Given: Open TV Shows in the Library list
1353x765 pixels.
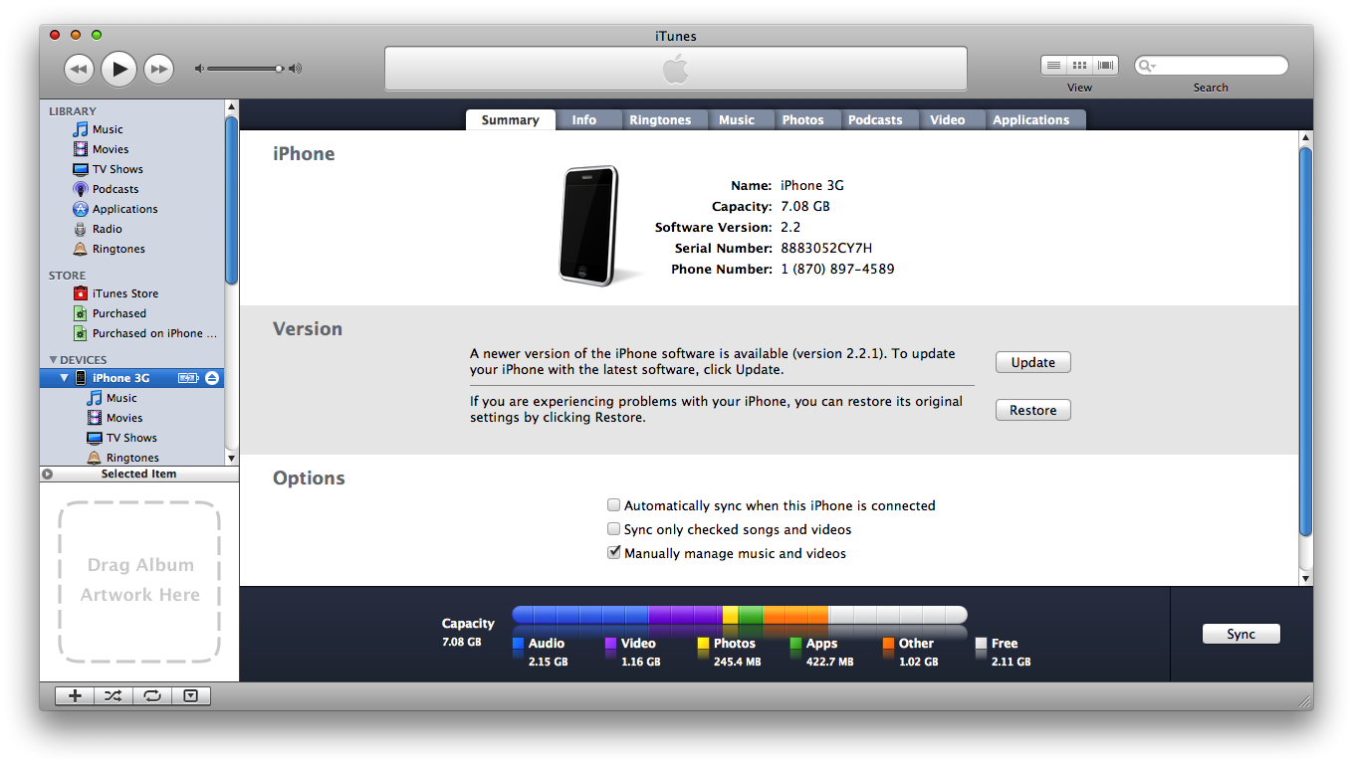Looking at the screenshot, I should click(117, 169).
